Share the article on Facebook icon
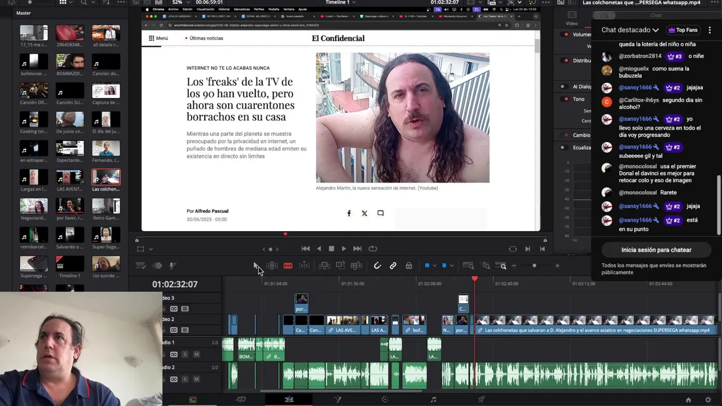The width and height of the screenshot is (722, 406). pyautogui.click(x=349, y=213)
